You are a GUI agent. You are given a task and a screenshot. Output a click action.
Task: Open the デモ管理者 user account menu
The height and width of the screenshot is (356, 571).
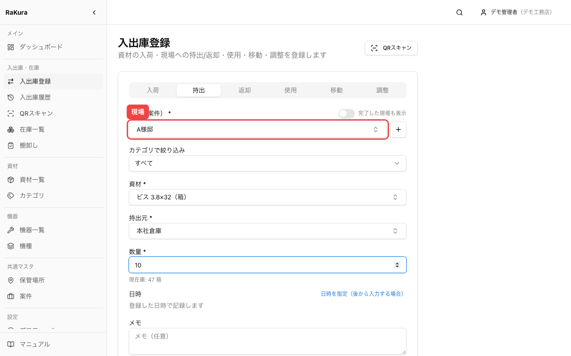(516, 12)
